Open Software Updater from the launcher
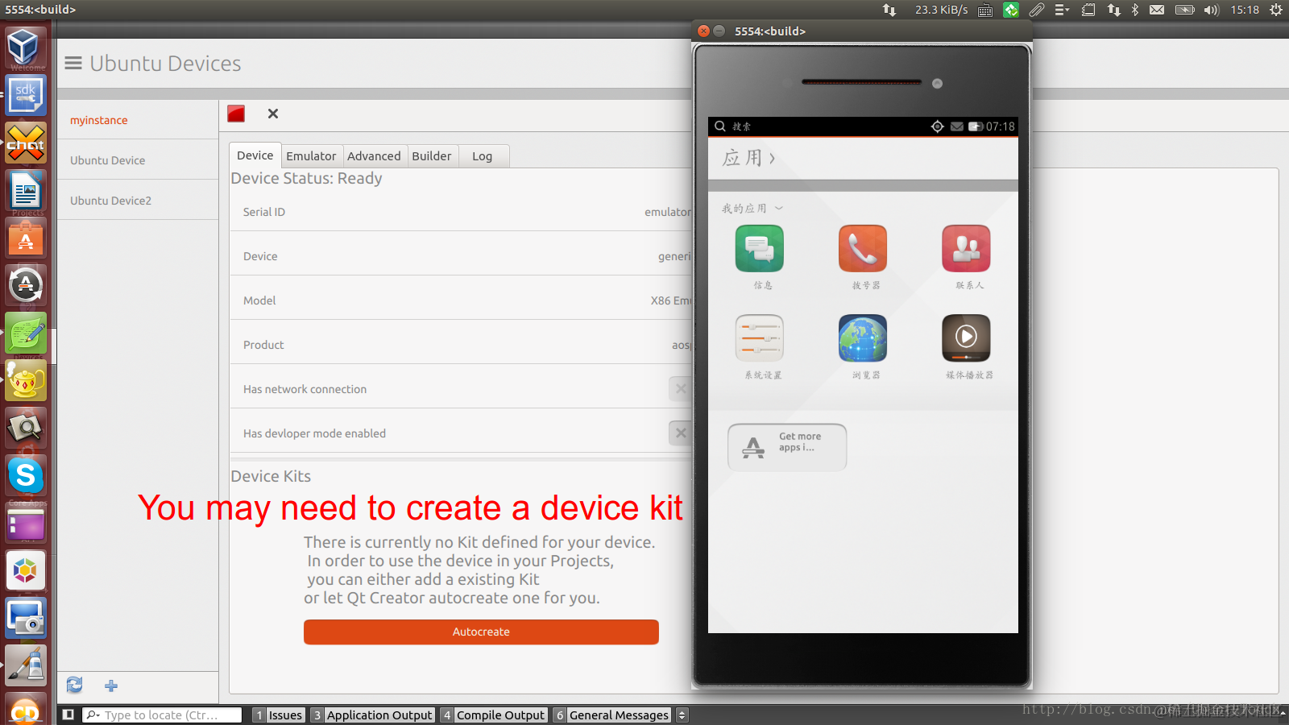 (26, 284)
